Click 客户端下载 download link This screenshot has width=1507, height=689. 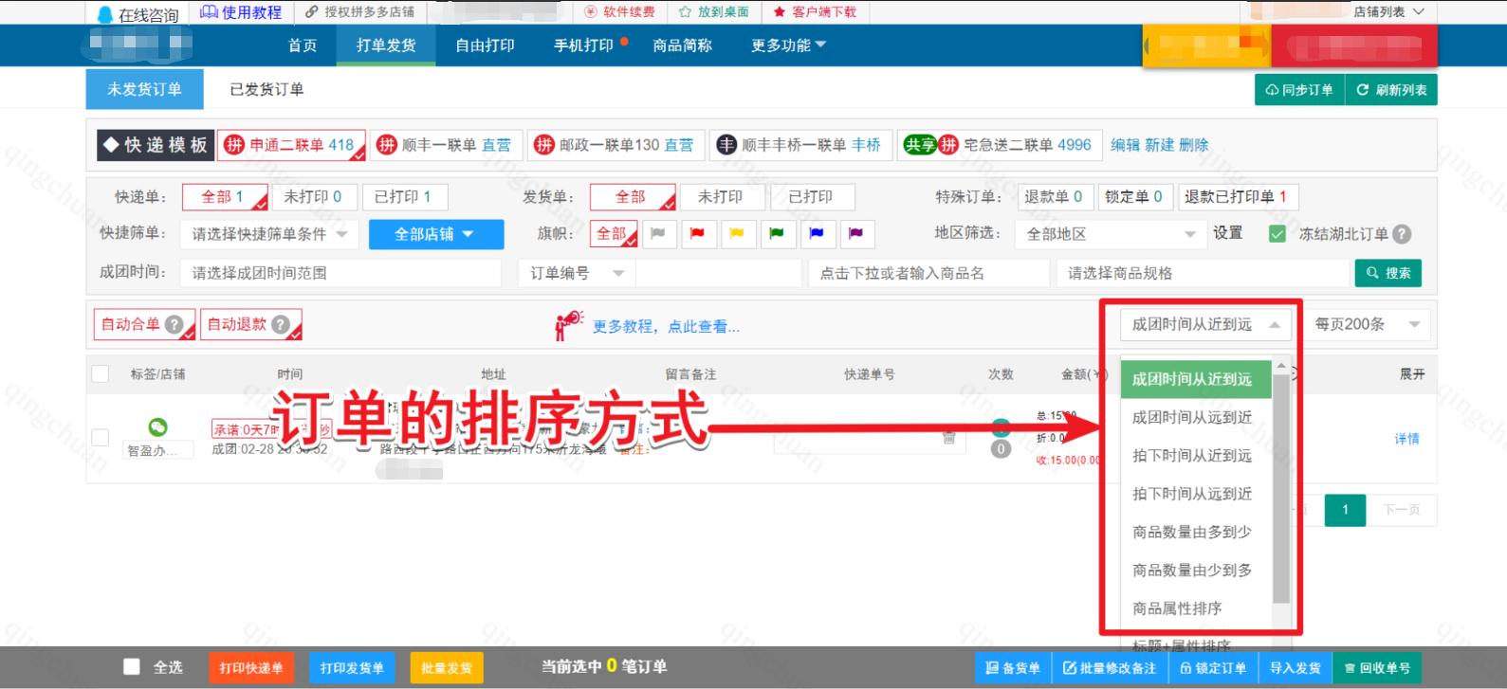coord(815,12)
